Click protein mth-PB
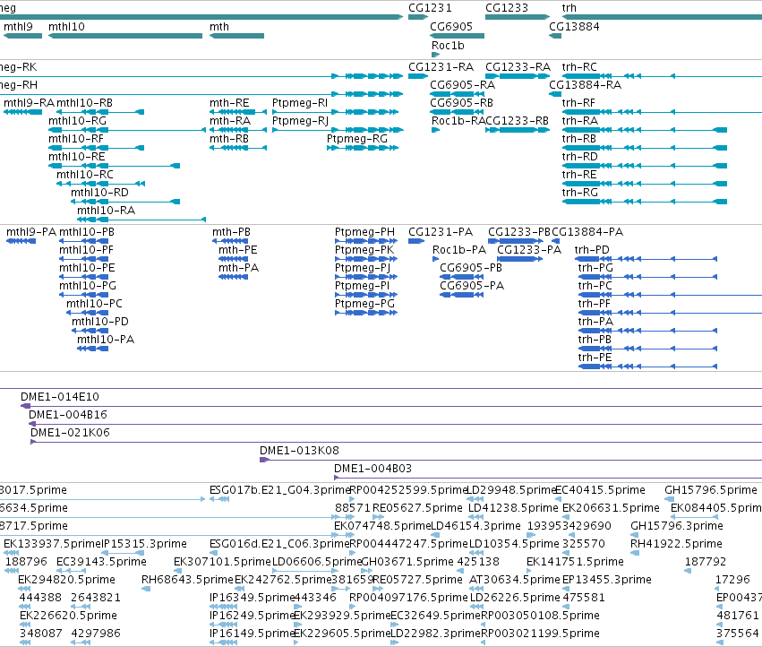This screenshot has width=762, height=647. (x=231, y=232)
